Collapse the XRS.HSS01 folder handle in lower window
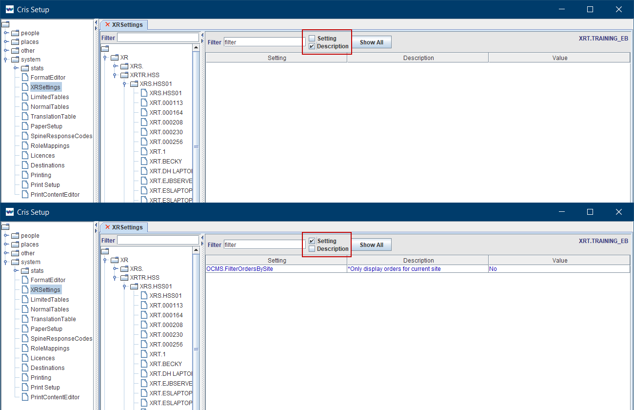This screenshot has height=410, width=634. coord(125,287)
